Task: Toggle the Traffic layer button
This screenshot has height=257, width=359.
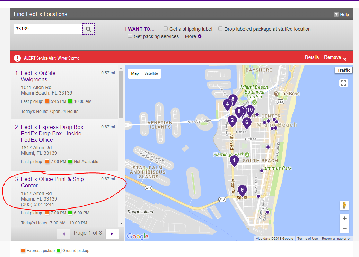Action: [x=344, y=70]
